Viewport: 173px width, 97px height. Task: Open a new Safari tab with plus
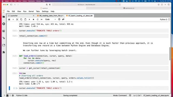(165, 5)
